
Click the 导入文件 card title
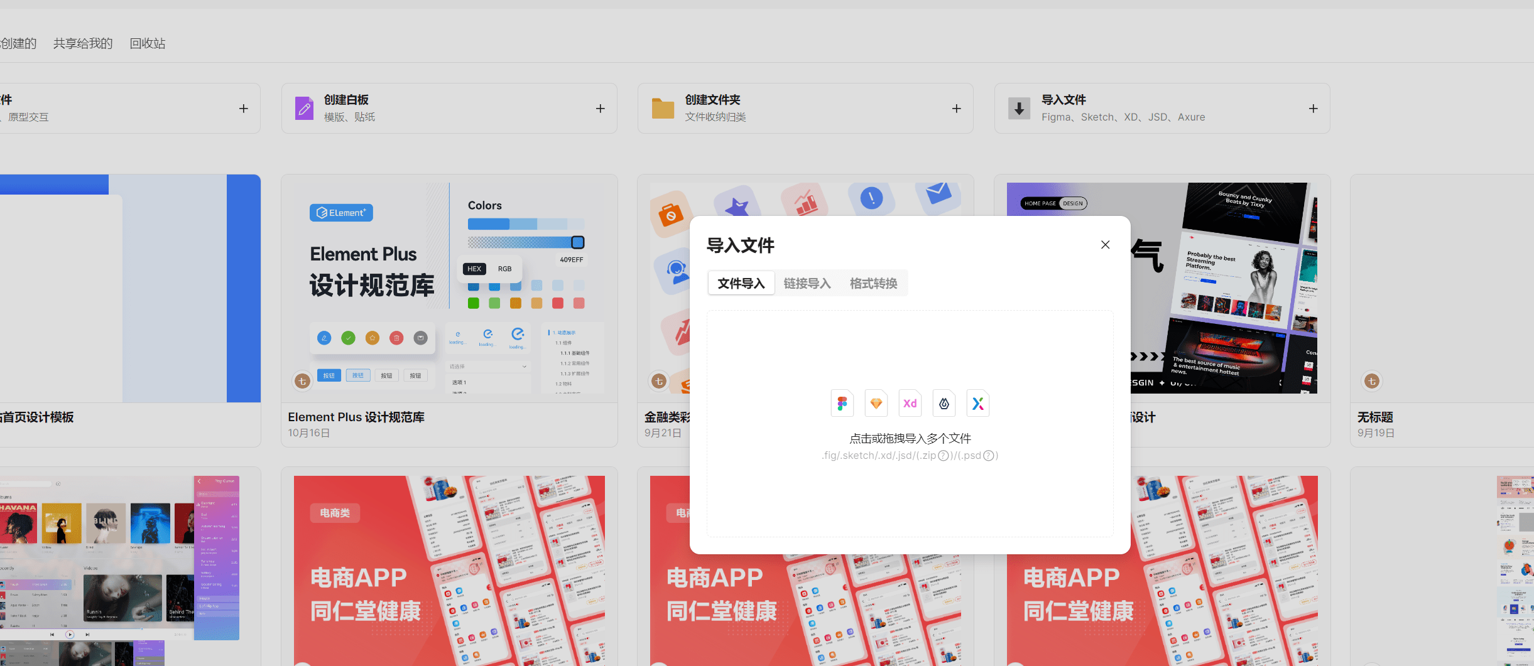click(x=1063, y=100)
